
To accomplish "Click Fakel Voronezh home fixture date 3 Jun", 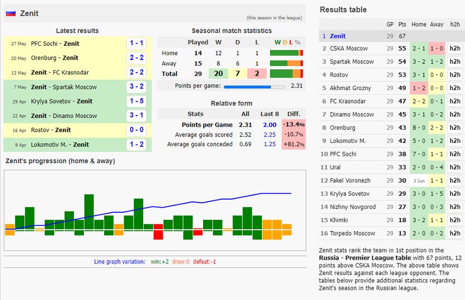I will (x=419, y=181).
